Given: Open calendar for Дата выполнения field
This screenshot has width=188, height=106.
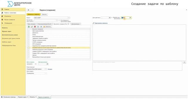Looking at the screenshot, I should coord(48,64).
